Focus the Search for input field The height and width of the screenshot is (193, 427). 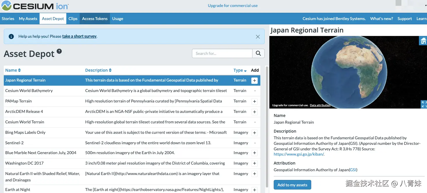pyautogui.click(x=222, y=53)
